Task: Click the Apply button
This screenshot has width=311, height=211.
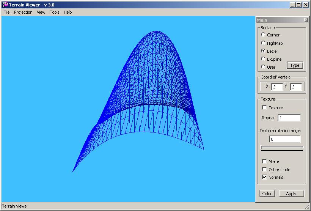Action: (x=291, y=194)
